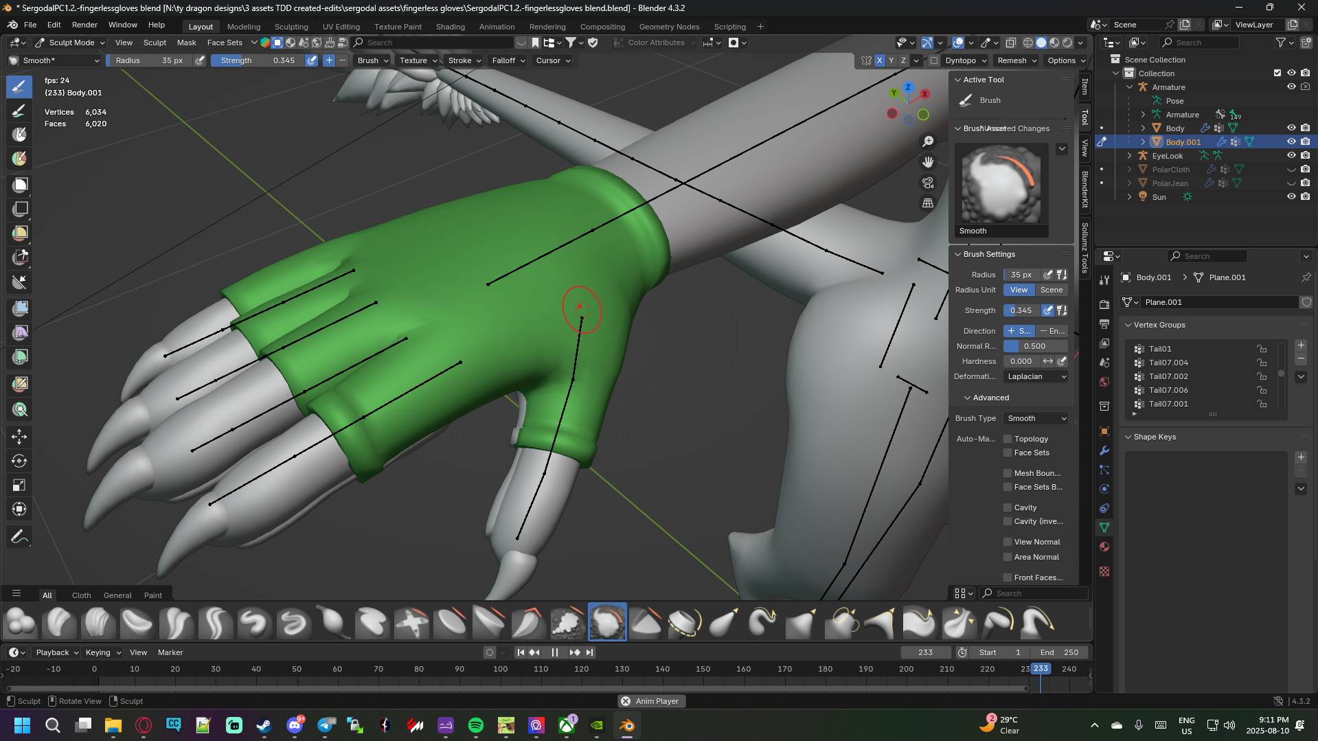
Task: Click the zoom magnifier viewport gizmo
Action: click(928, 141)
